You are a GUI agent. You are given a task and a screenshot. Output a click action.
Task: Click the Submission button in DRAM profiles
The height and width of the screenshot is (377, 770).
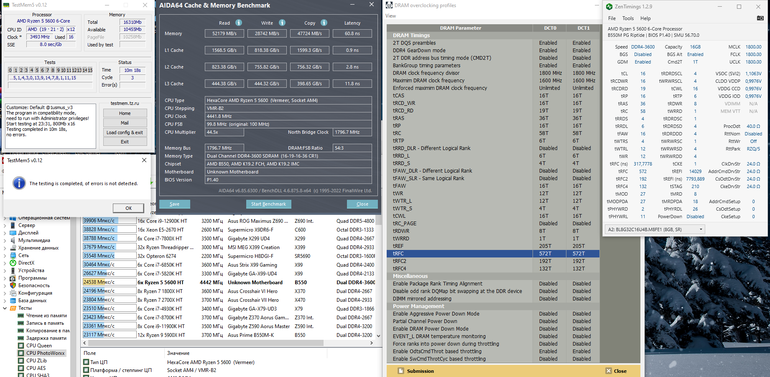pyautogui.click(x=416, y=371)
